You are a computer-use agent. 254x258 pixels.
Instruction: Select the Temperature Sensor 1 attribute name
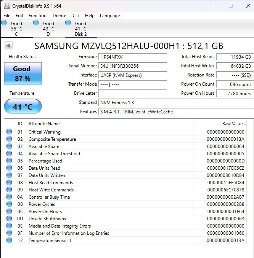[50, 240]
